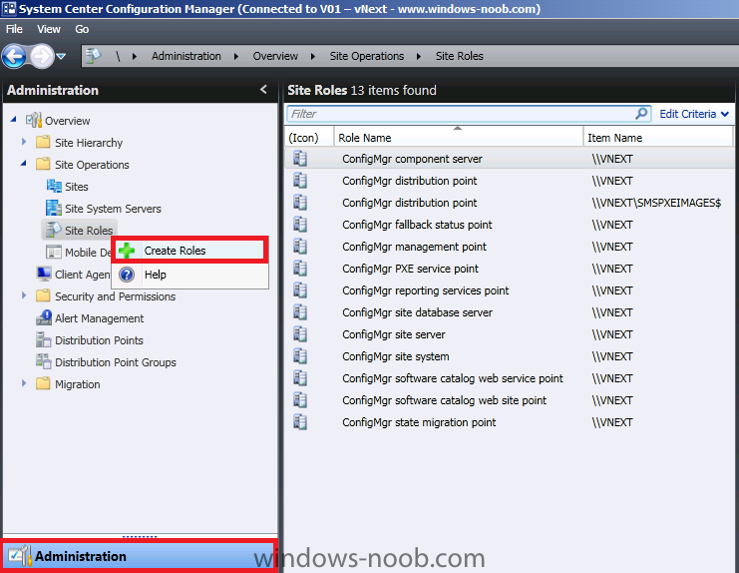Select the ConfigMgr component server row
Viewport: 739px width, 573px height.
[x=509, y=159]
